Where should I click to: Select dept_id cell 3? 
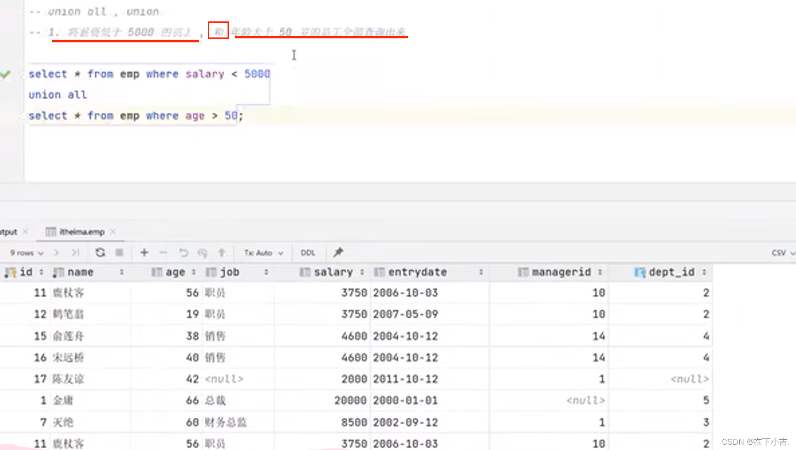click(706, 422)
